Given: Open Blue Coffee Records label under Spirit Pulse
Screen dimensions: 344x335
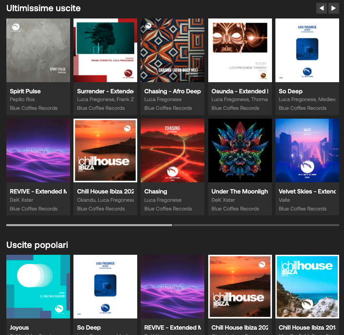Looking at the screenshot, I should (x=34, y=108).
